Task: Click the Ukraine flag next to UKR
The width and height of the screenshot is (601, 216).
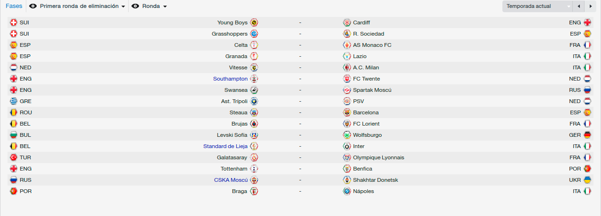Action: coord(587,180)
